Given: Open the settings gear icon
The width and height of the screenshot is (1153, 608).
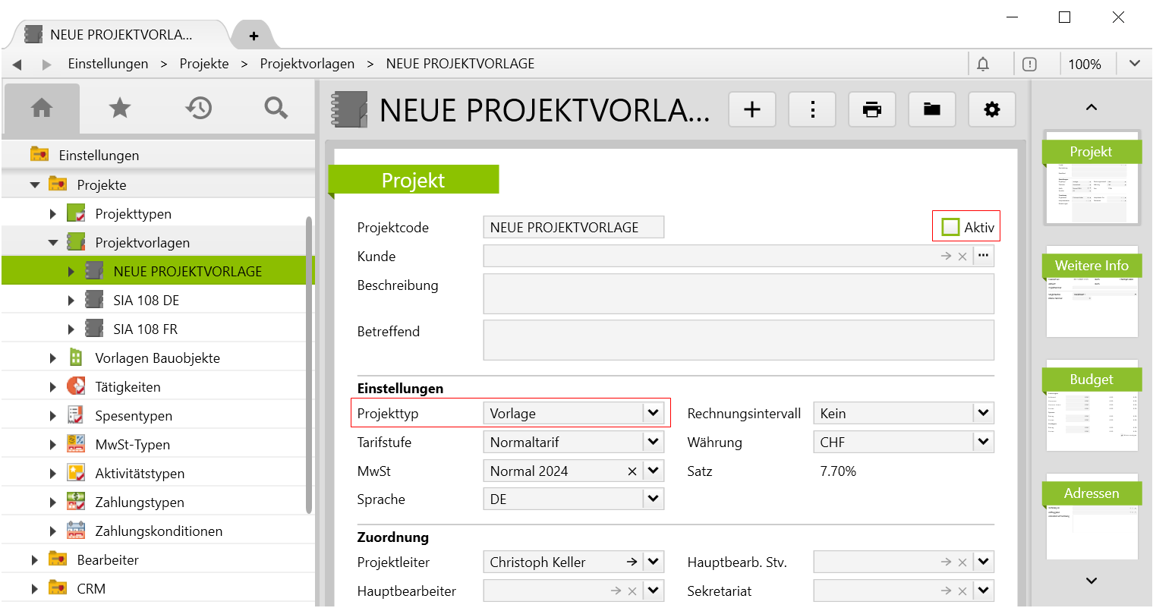Looking at the screenshot, I should click(991, 110).
